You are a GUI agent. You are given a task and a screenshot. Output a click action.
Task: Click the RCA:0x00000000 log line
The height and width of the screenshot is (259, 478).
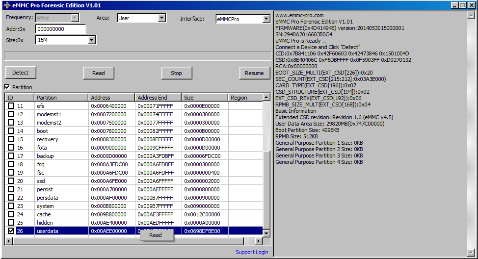[296, 66]
